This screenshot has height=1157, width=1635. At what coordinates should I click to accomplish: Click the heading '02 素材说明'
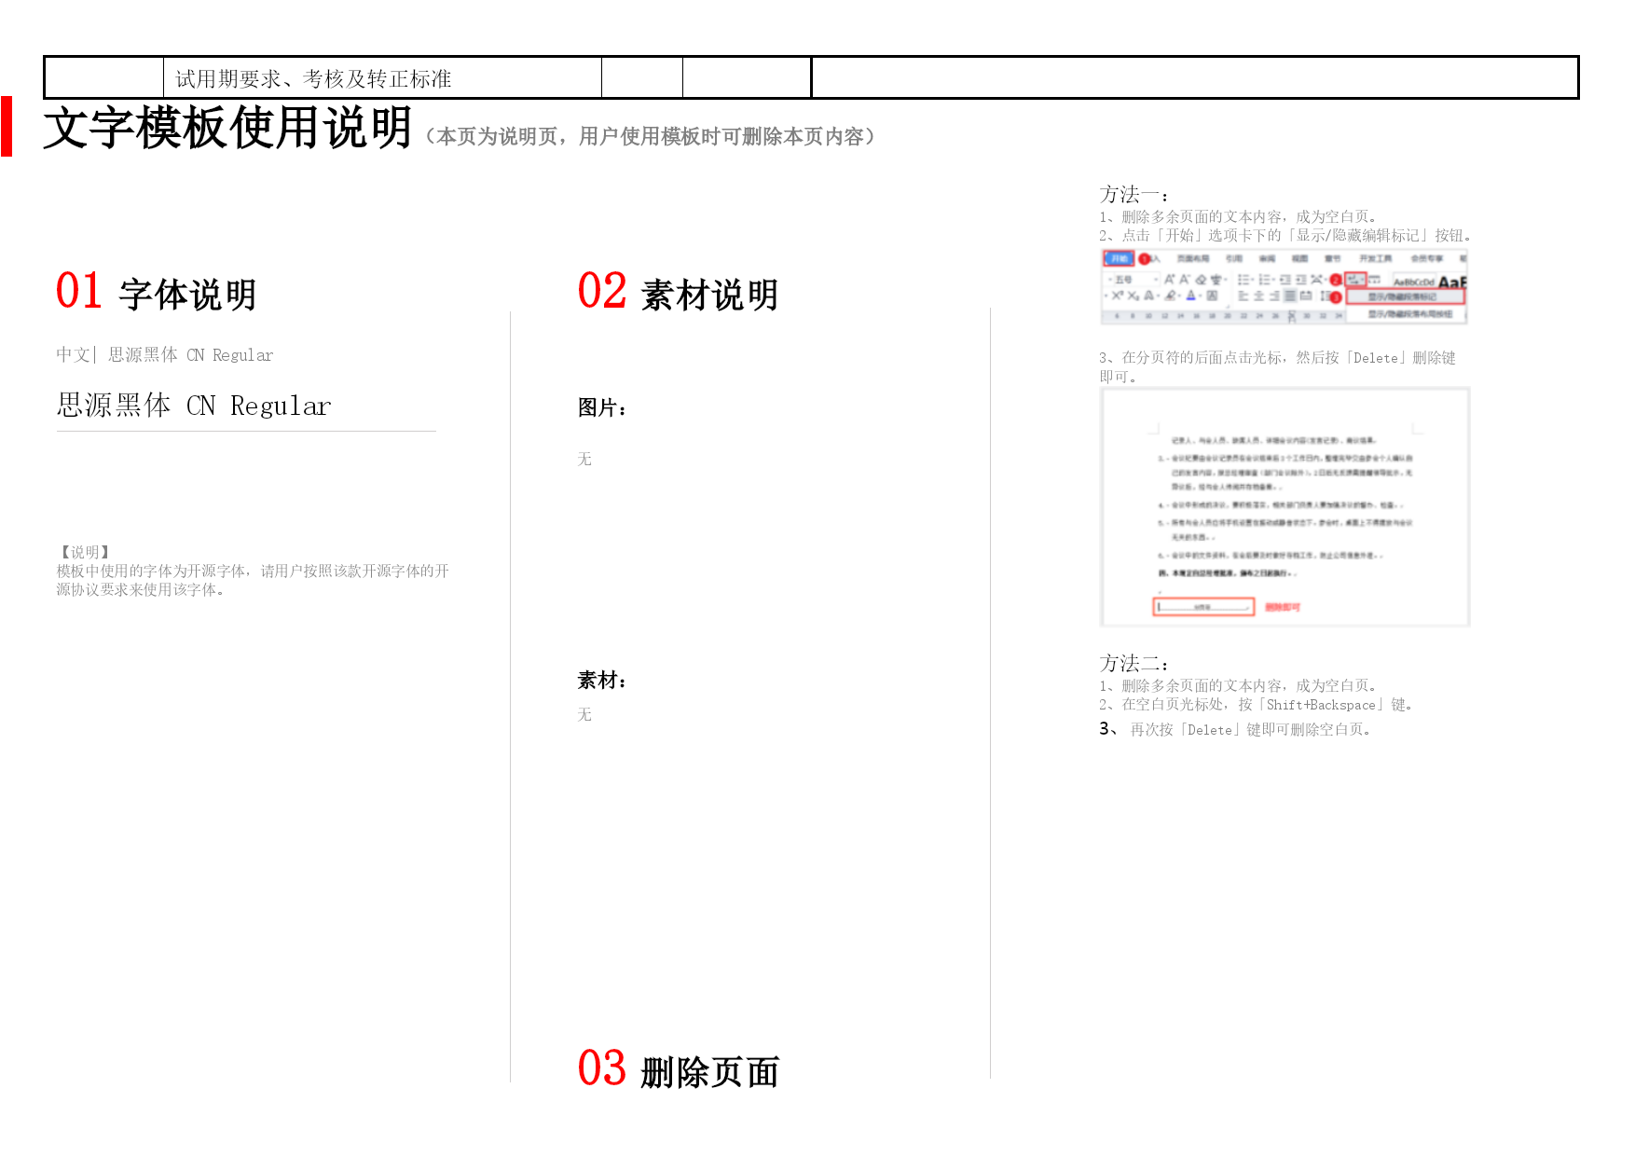(x=678, y=292)
